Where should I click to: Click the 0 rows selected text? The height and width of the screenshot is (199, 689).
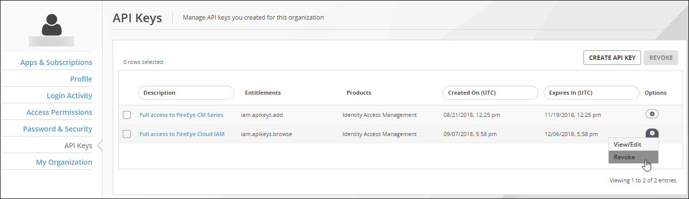(143, 62)
